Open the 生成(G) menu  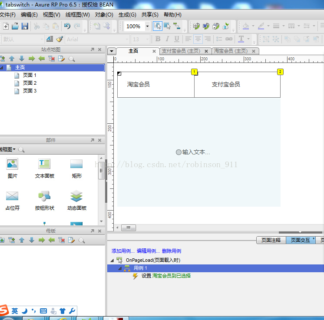tap(127, 15)
